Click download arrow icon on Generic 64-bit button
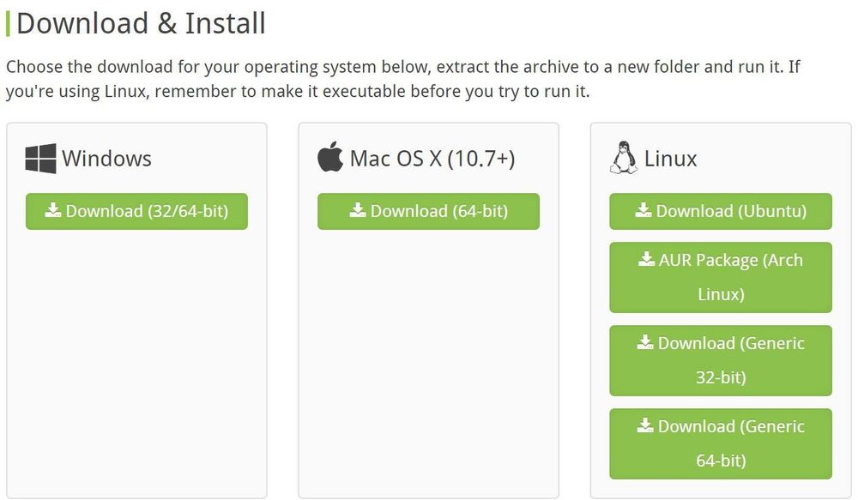 pyautogui.click(x=645, y=425)
